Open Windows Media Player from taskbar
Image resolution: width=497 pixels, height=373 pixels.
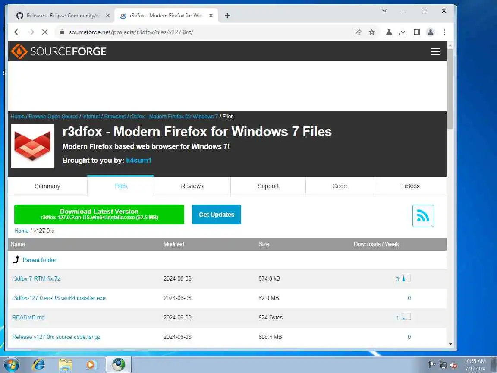(91, 364)
